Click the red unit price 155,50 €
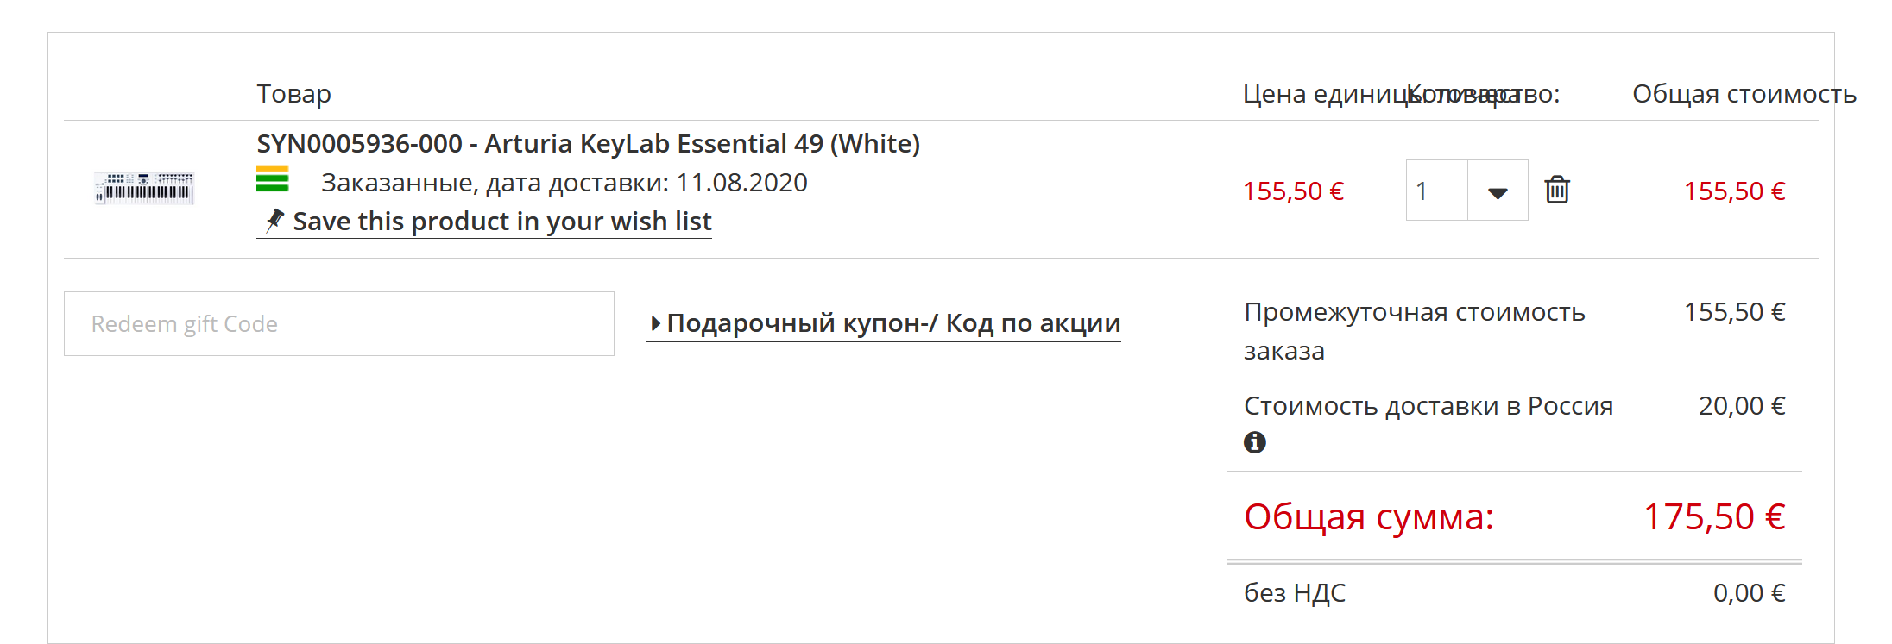Image resolution: width=1892 pixels, height=644 pixels. tap(1293, 191)
